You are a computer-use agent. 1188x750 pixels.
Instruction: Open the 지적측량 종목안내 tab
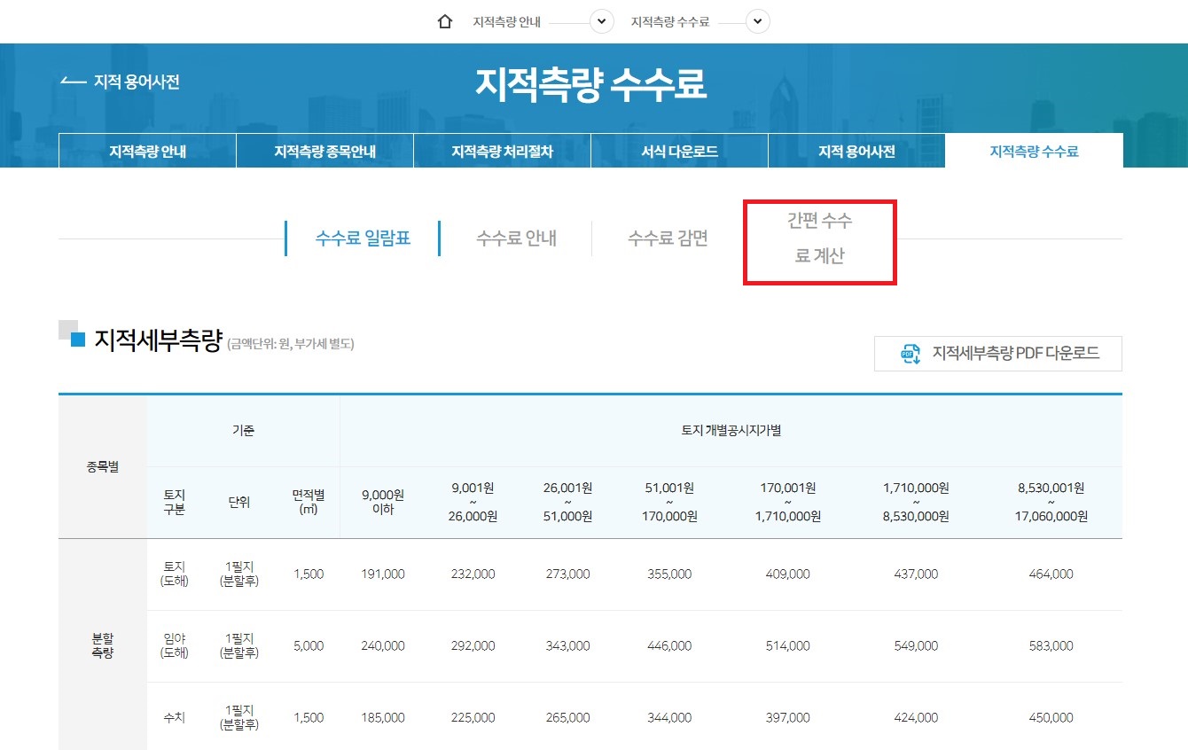[x=324, y=150]
